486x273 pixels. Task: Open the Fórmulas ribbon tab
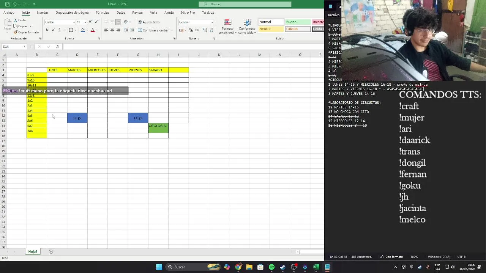pos(103,13)
